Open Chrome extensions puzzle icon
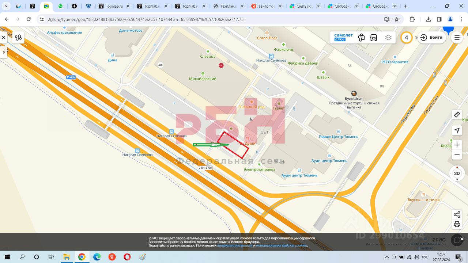468x263 pixels. [412, 19]
